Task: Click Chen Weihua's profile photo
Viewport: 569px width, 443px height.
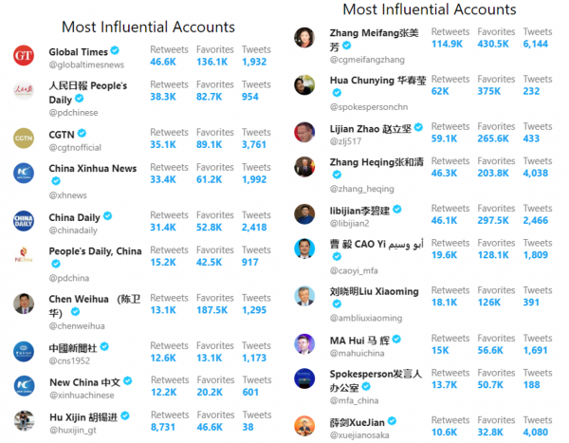Action: tap(24, 304)
